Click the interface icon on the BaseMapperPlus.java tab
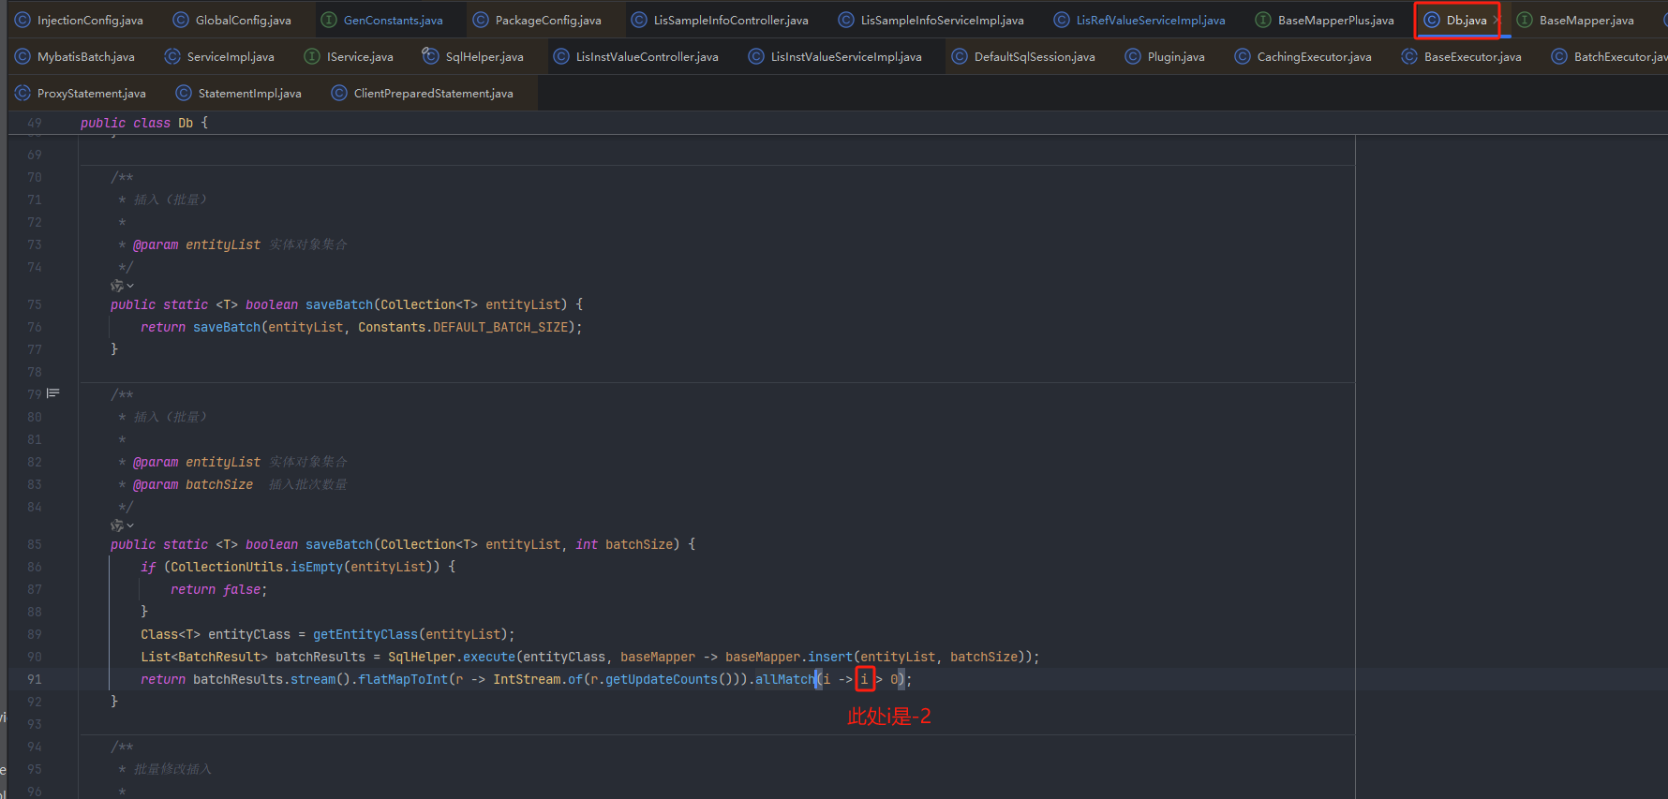The height and width of the screenshot is (799, 1668). tap(1262, 20)
